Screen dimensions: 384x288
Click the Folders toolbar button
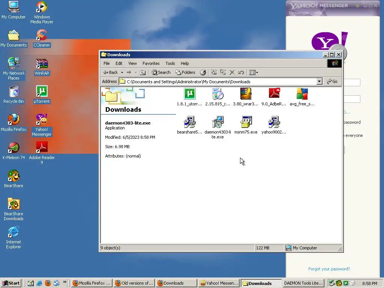(185, 72)
